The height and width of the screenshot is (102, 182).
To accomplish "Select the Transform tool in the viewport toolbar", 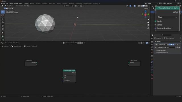I will click(3, 29).
